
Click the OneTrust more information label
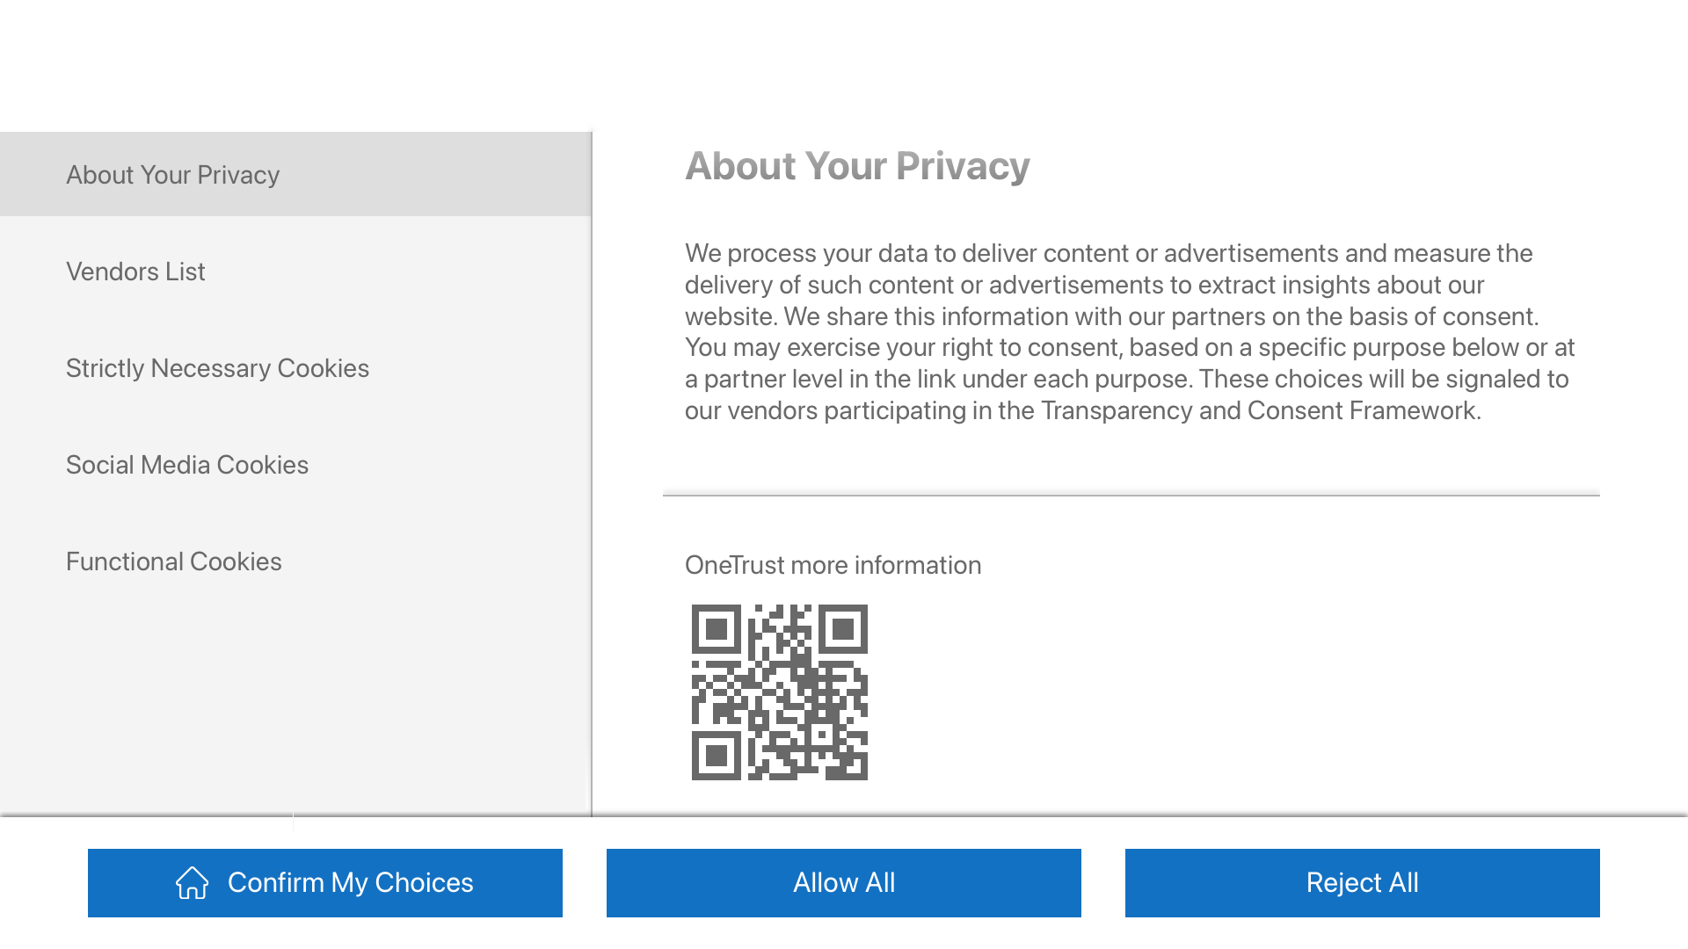click(x=833, y=565)
